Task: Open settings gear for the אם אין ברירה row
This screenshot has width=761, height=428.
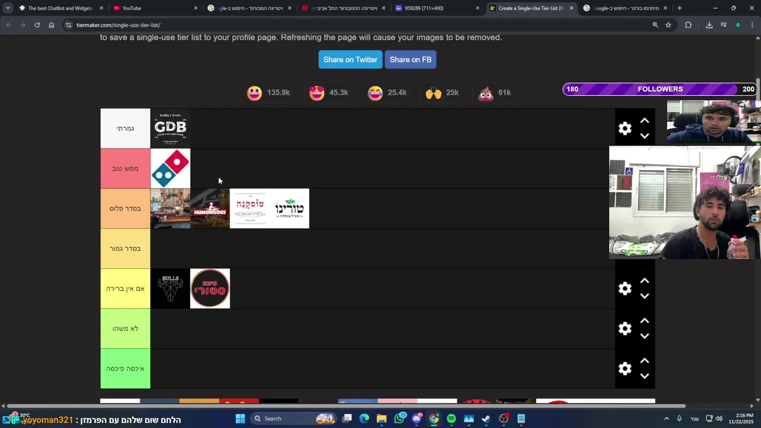Action: click(625, 288)
